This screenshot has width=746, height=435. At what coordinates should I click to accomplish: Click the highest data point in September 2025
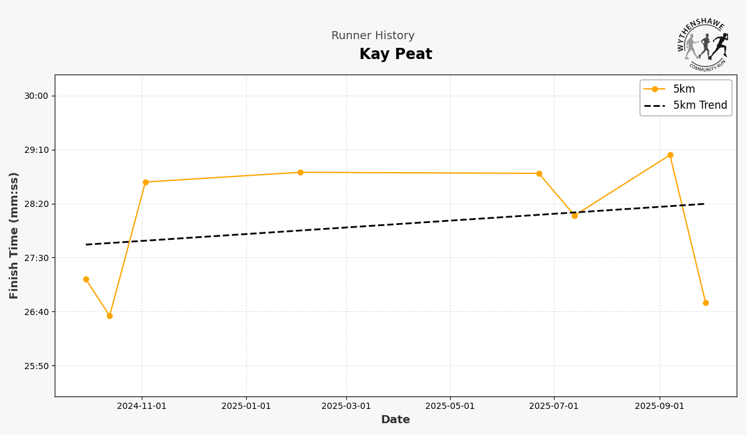point(670,155)
